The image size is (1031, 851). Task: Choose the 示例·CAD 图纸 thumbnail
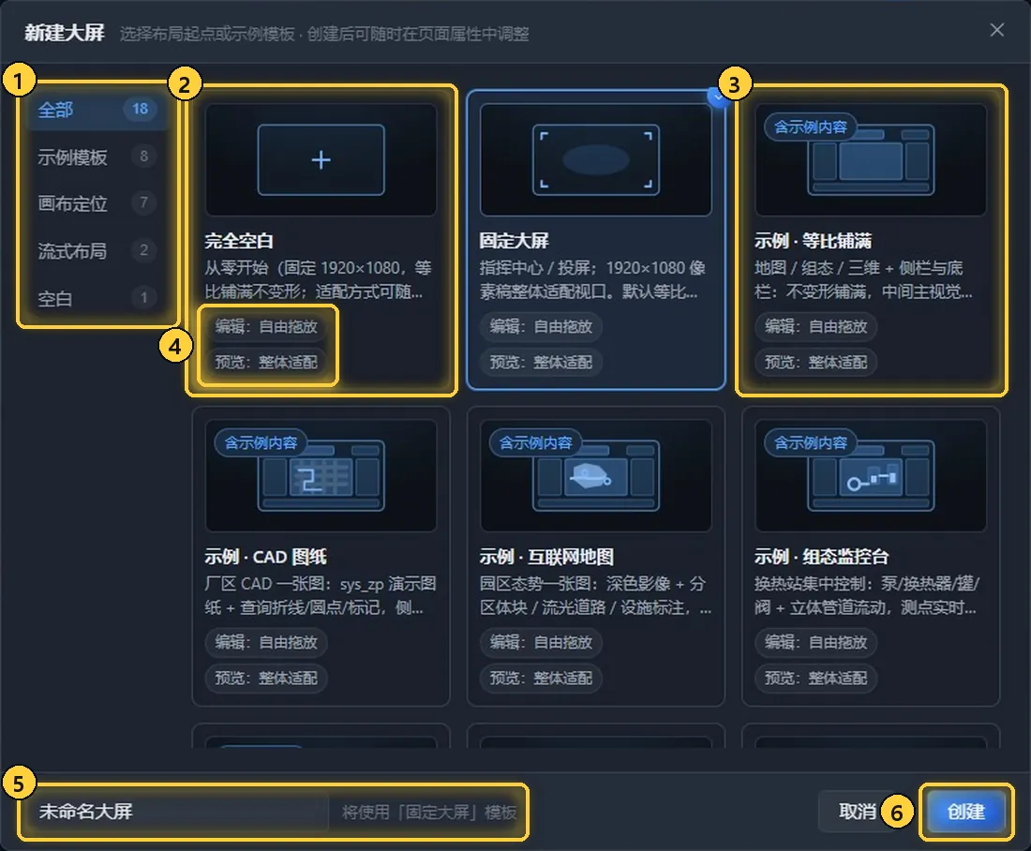[x=321, y=475]
